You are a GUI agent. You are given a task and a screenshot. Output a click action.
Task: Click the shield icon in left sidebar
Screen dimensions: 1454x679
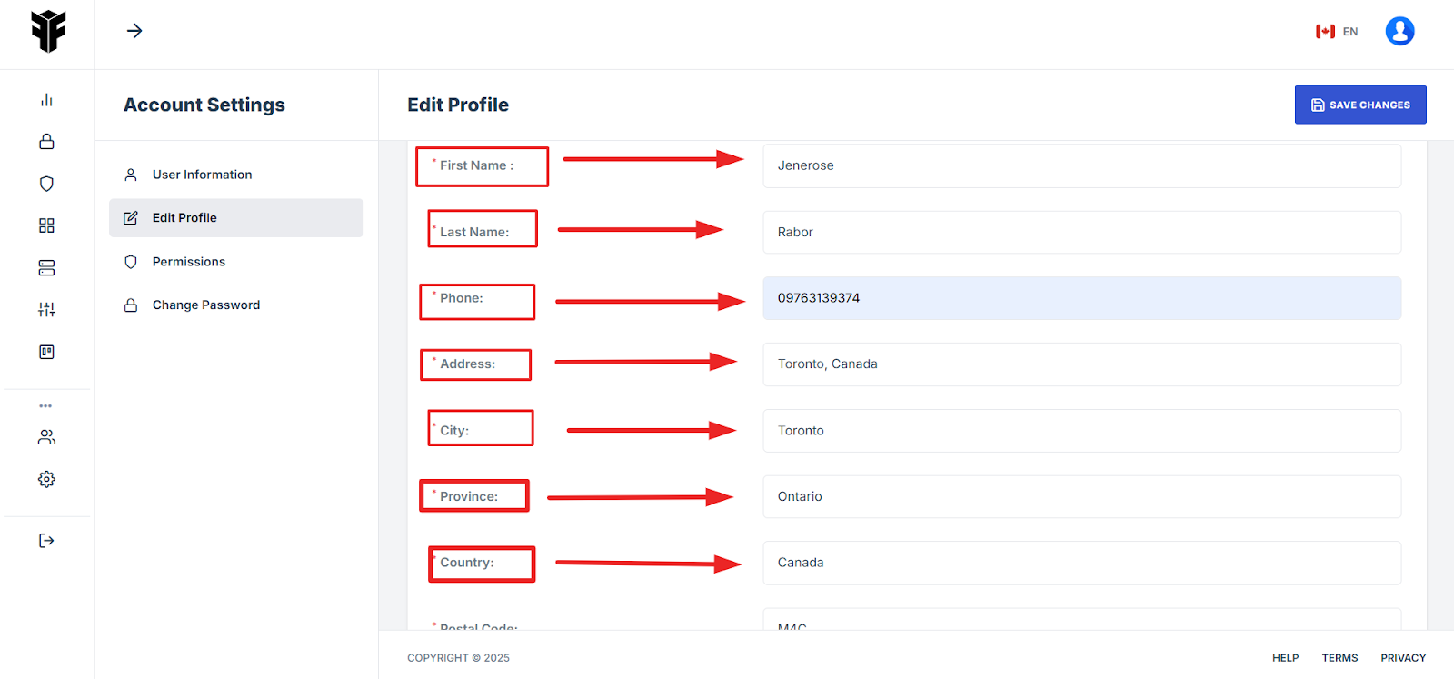46,184
